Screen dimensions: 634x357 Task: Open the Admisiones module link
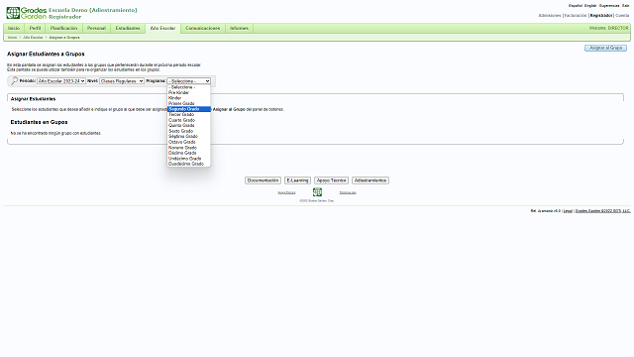point(550,16)
